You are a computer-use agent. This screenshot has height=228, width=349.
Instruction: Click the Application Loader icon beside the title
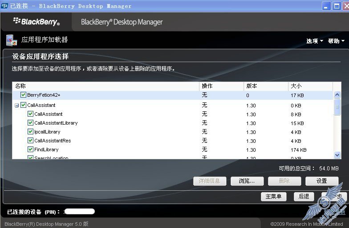click(x=12, y=40)
